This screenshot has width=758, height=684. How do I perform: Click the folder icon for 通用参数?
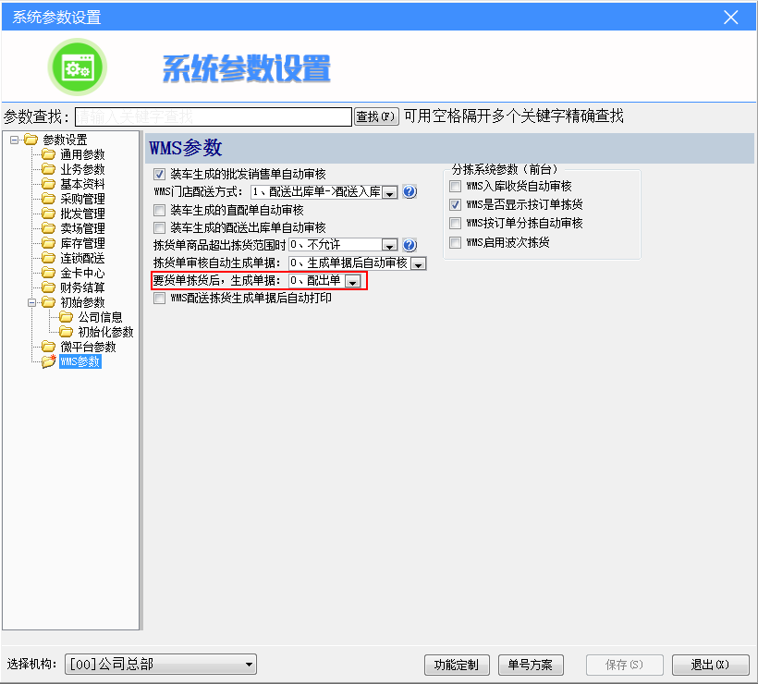coord(49,154)
